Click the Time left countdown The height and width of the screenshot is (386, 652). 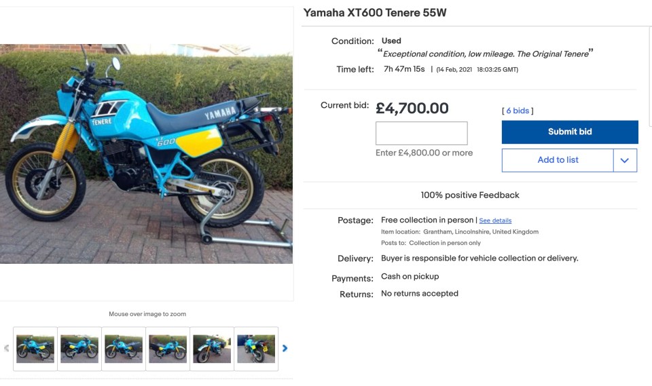point(404,69)
